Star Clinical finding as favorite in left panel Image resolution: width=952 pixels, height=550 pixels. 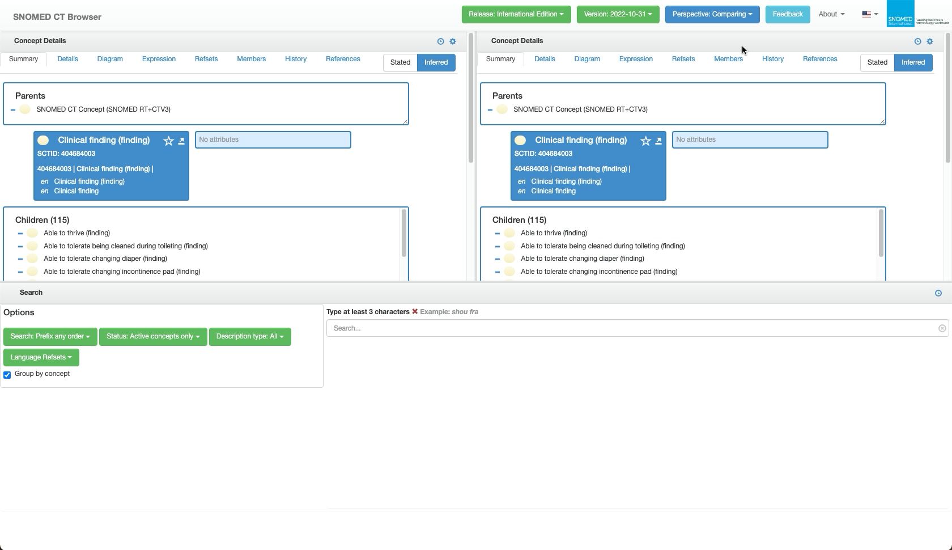tap(168, 141)
